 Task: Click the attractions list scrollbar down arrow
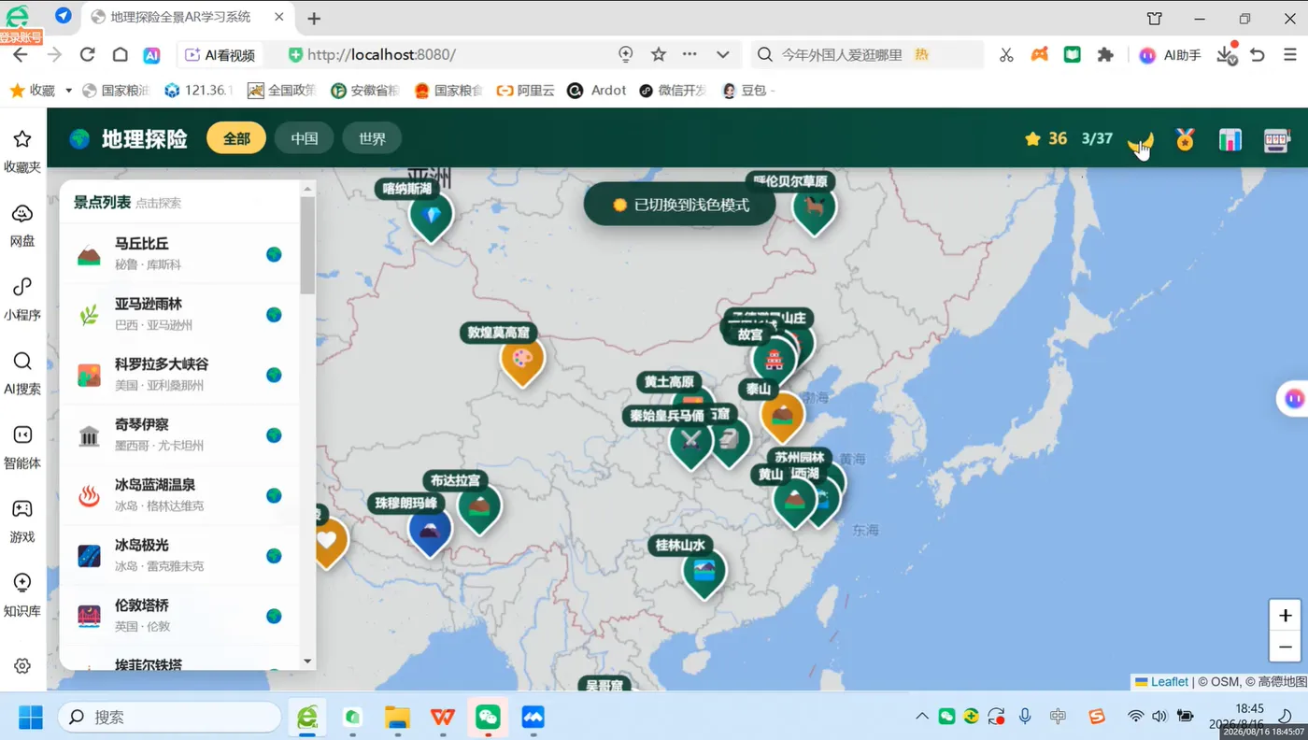tap(308, 662)
